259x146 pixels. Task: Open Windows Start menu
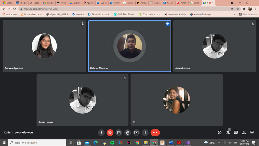click(x=4, y=142)
